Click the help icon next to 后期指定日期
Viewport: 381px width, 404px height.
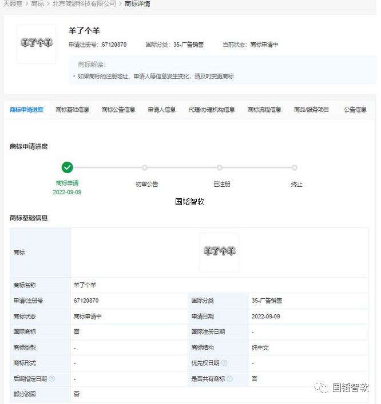pyautogui.click(x=51, y=379)
